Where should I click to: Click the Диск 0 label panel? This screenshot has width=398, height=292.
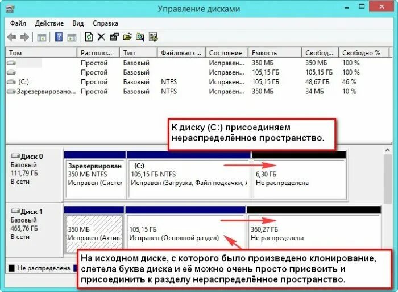(34, 175)
